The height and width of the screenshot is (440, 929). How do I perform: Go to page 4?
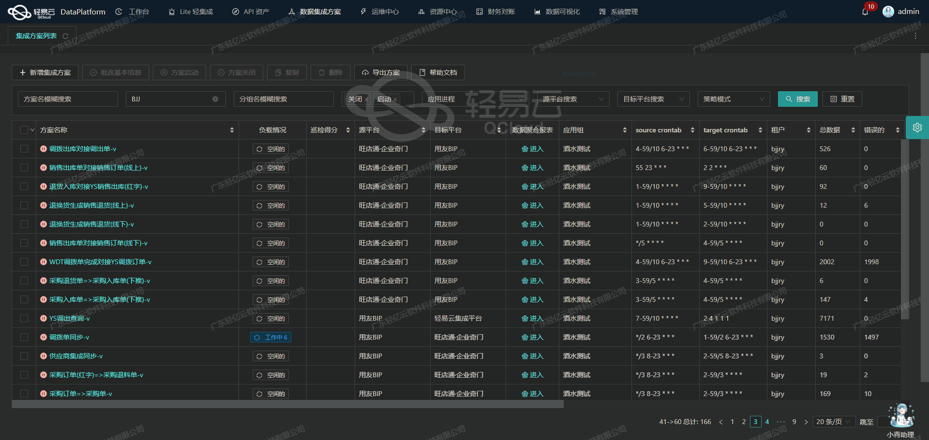(x=767, y=422)
